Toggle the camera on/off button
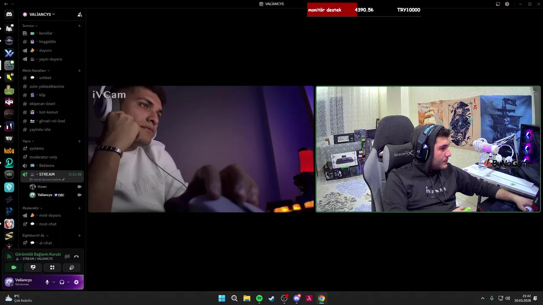The width and height of the screenshot is (543, 305). [14, 268]
